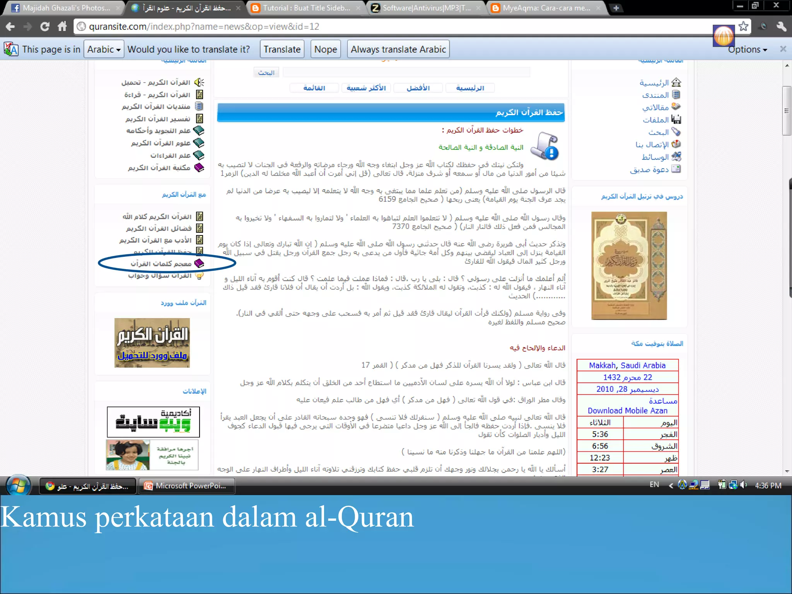Click Makkah, Saudi Arabia prayer times link
Viewport: 792px width, 594px height.
point(627,365)
